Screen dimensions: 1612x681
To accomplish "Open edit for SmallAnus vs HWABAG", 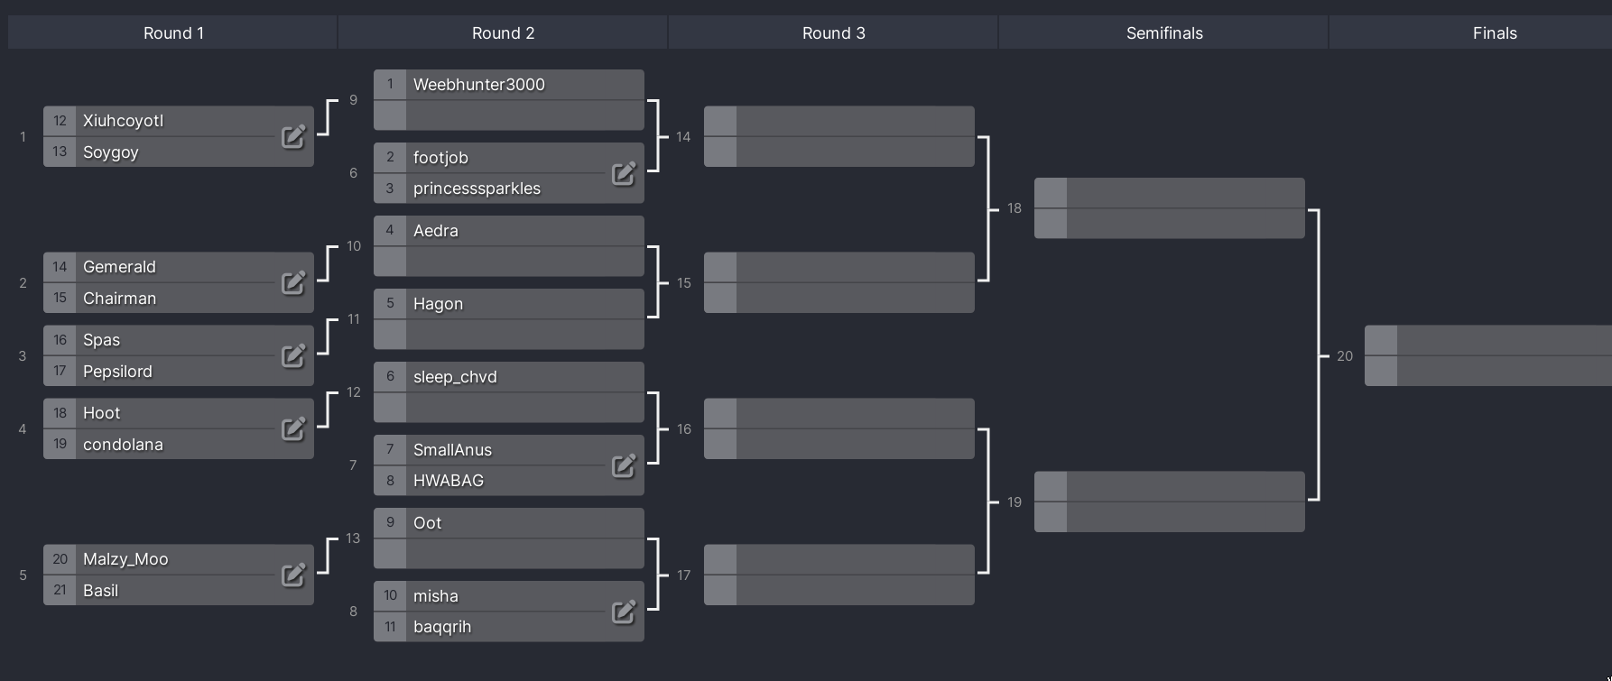I will (624, 465).
